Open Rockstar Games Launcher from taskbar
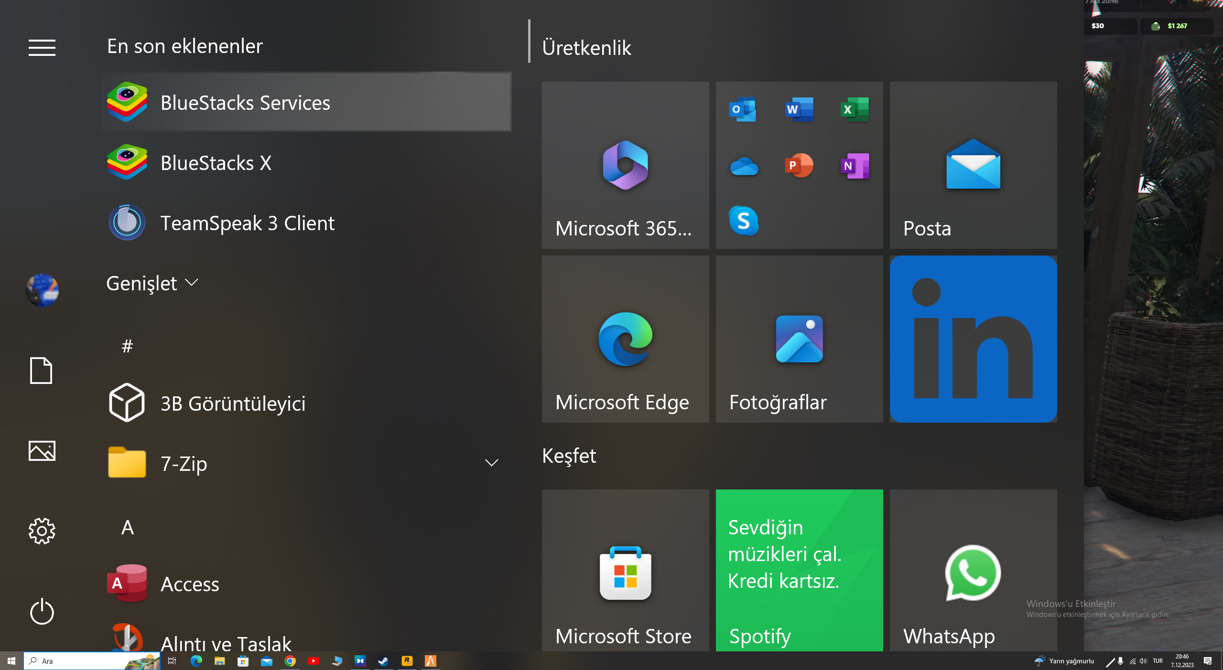 (x=407, y=661)
